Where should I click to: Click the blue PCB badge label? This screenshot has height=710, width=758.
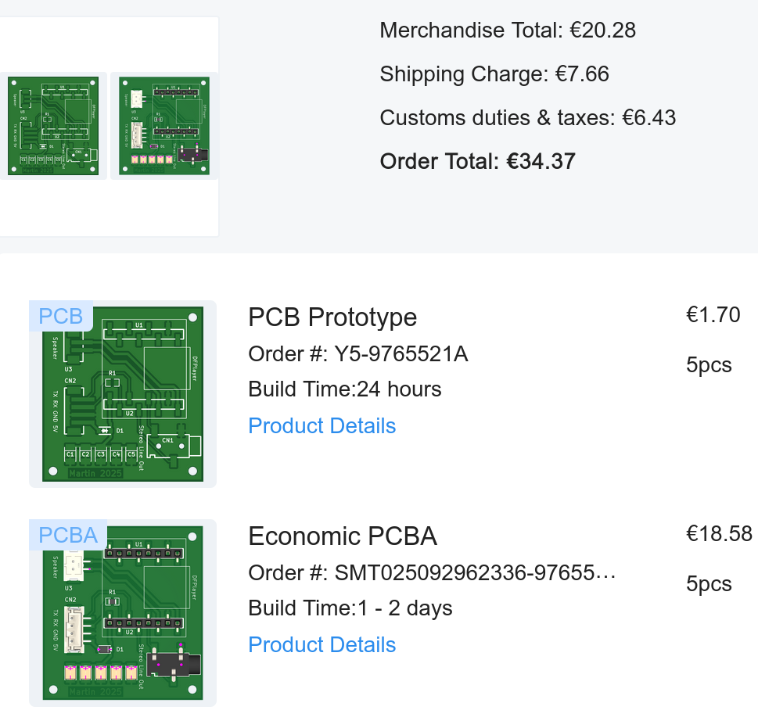61,316
